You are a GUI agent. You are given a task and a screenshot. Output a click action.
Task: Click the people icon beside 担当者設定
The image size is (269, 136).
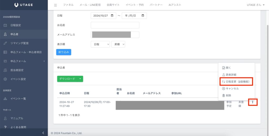click(x=5, y=70)
